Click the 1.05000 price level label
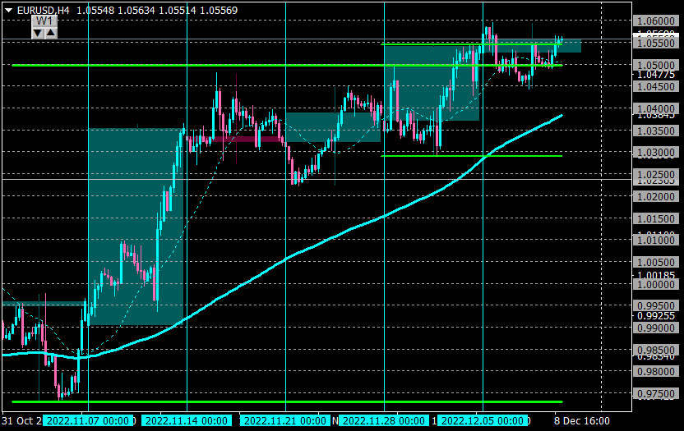Image resolution: width=684 pixels, height=431 pixels. pos(656,65)
